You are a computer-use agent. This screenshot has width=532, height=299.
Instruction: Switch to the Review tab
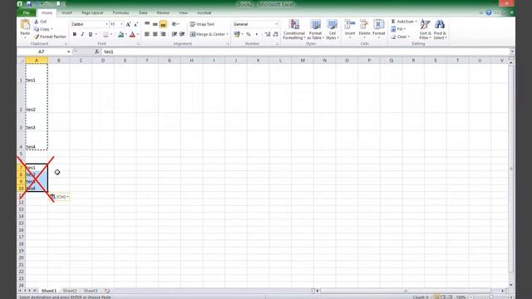click(x=163, y=13)
